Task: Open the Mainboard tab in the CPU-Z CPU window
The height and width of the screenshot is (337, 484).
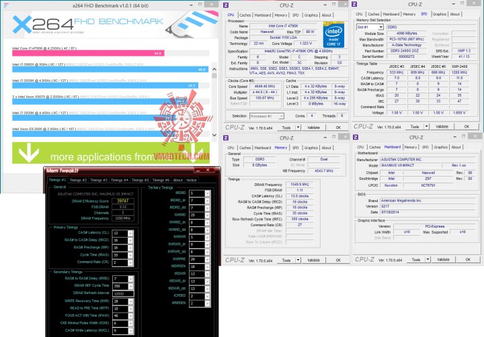Action: click(263, 15)
